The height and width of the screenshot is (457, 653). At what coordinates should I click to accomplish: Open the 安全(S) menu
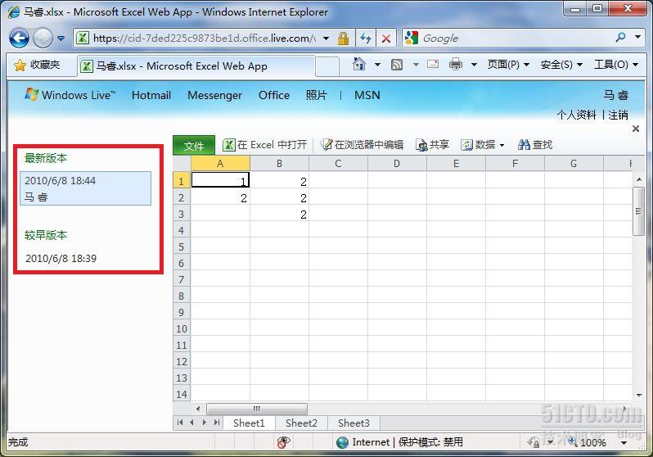pyautogui.click(x=561, y=65)
